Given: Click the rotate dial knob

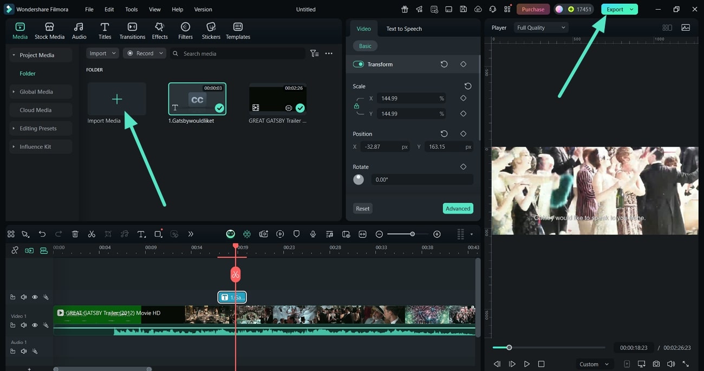Looking at the screenshot, I should 358,180.
